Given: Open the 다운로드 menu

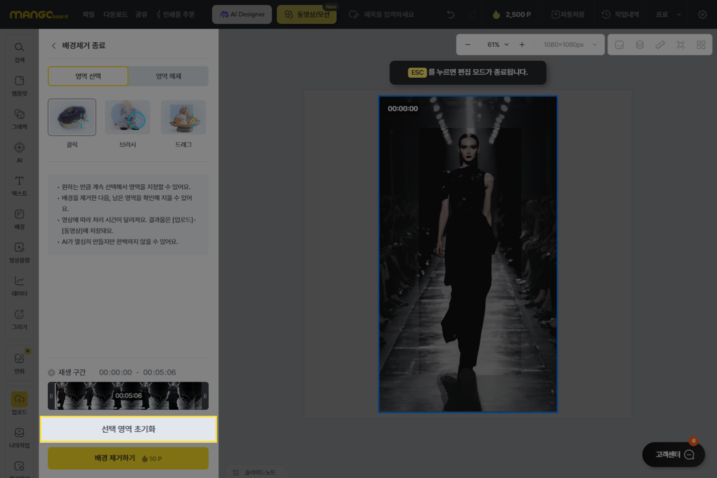Looking at the screenshot, I should (x=116, y=14).
